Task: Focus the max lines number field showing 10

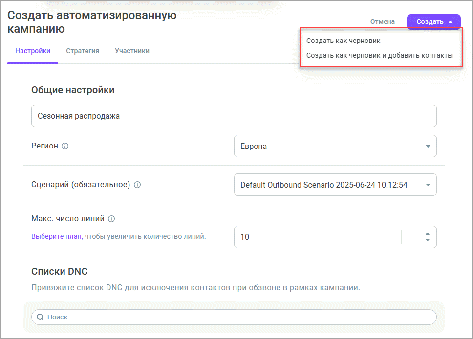Action: coord(318,237)
